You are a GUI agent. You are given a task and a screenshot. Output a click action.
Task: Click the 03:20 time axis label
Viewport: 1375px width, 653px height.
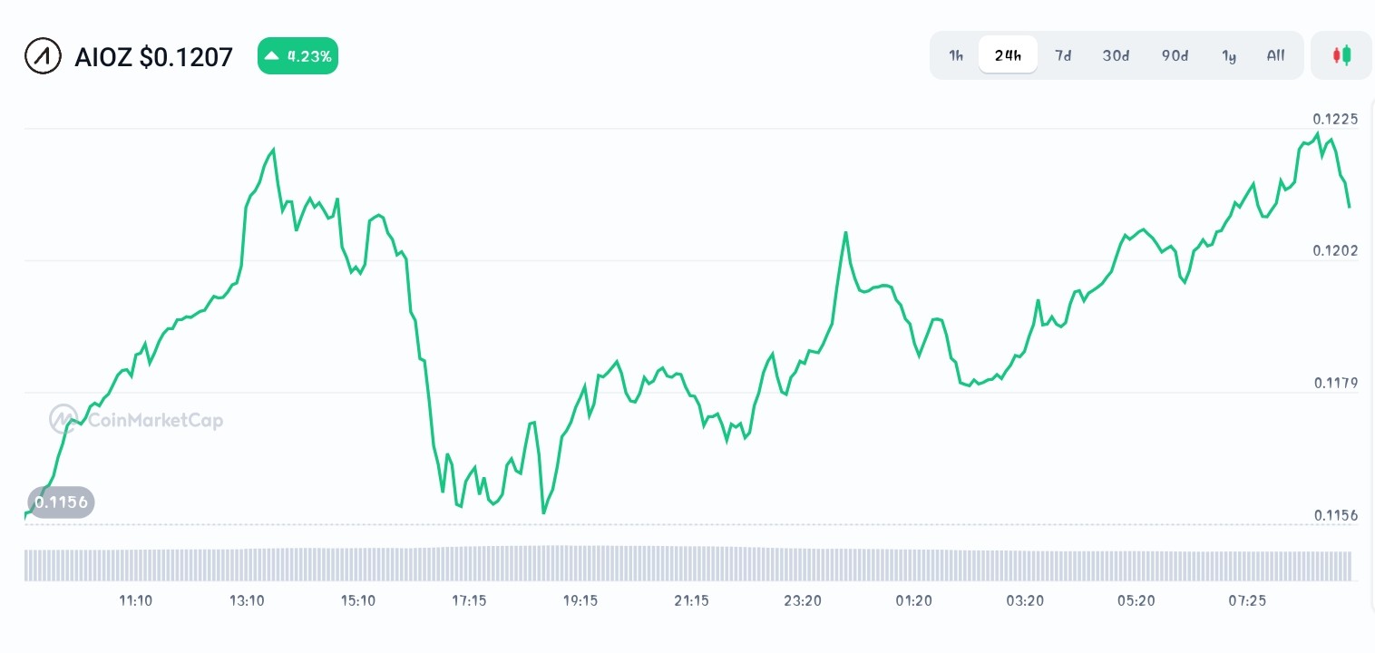tap(1025, 600)
